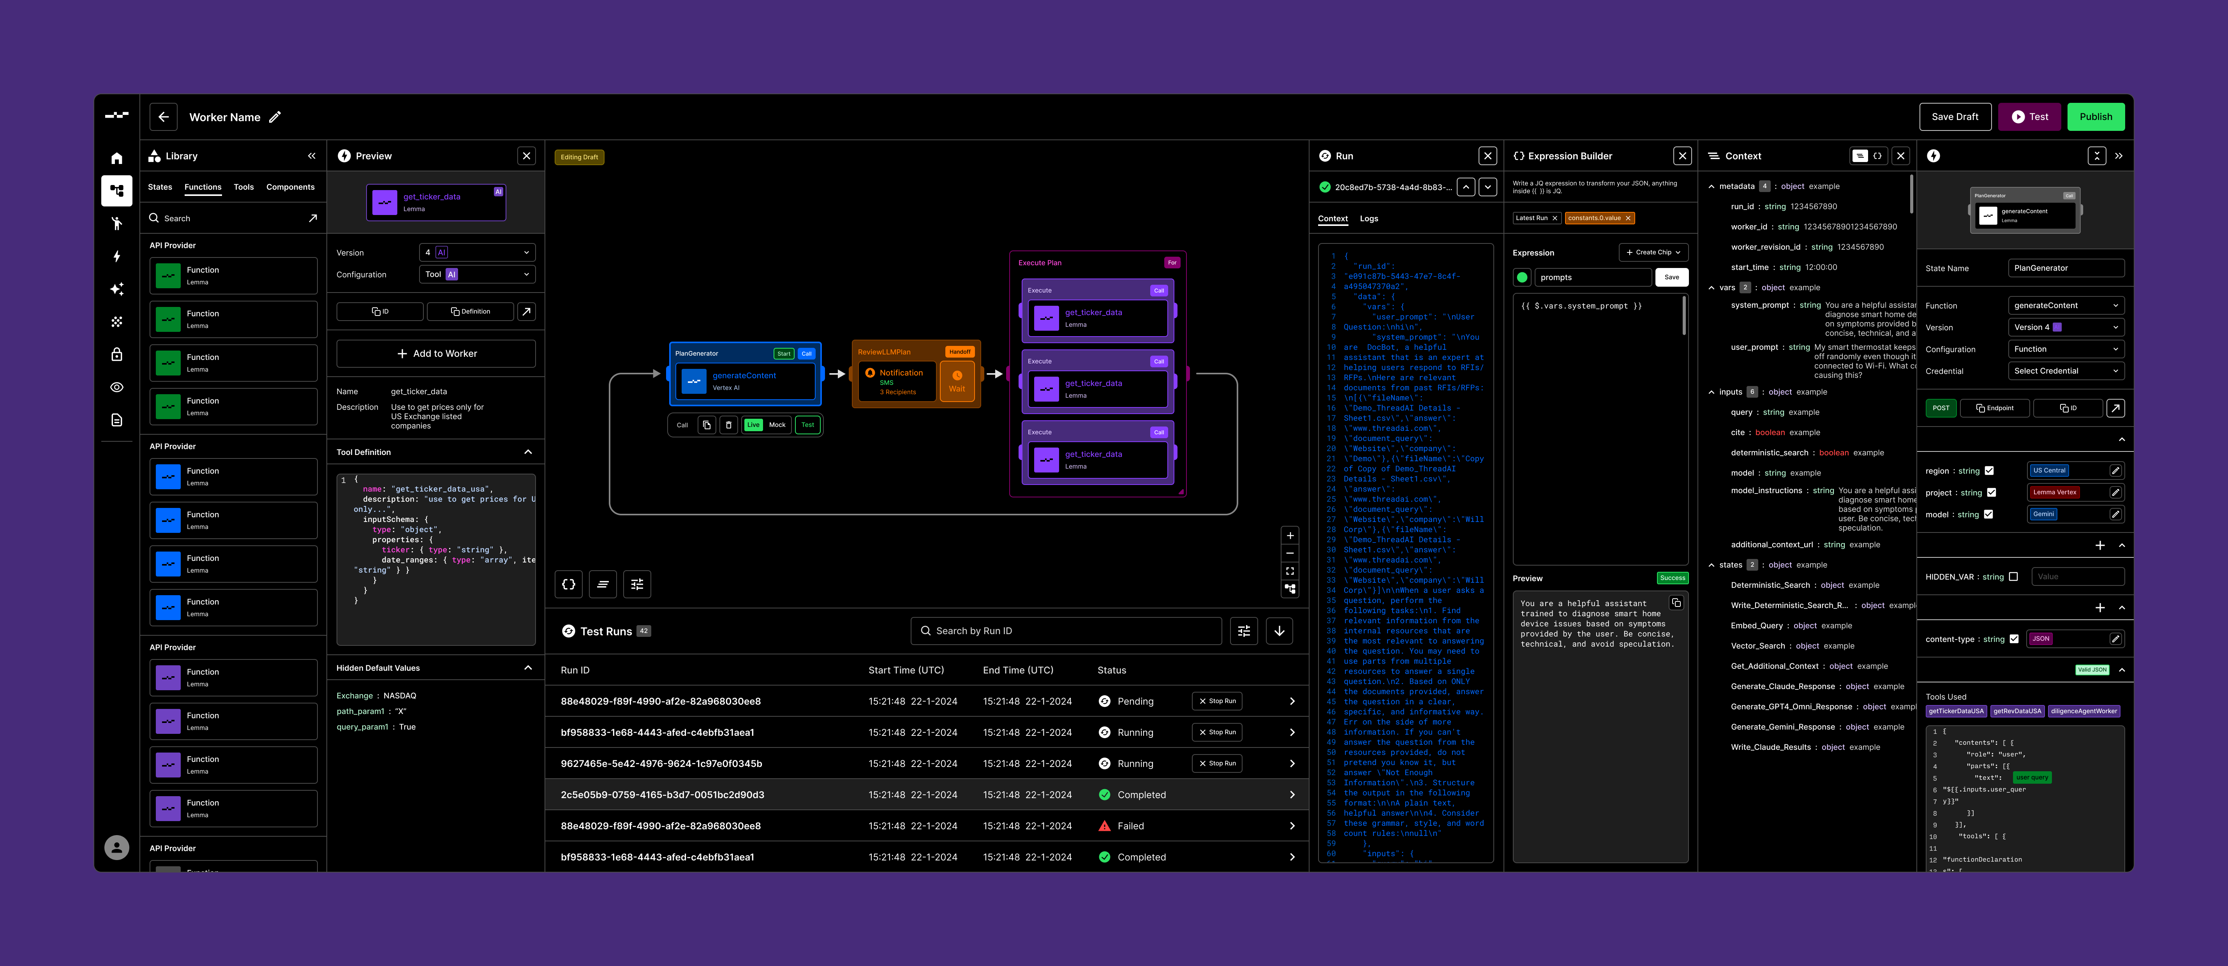
Task: Select the Context tab in Run panel
Action: click(x=1333, y=219)
